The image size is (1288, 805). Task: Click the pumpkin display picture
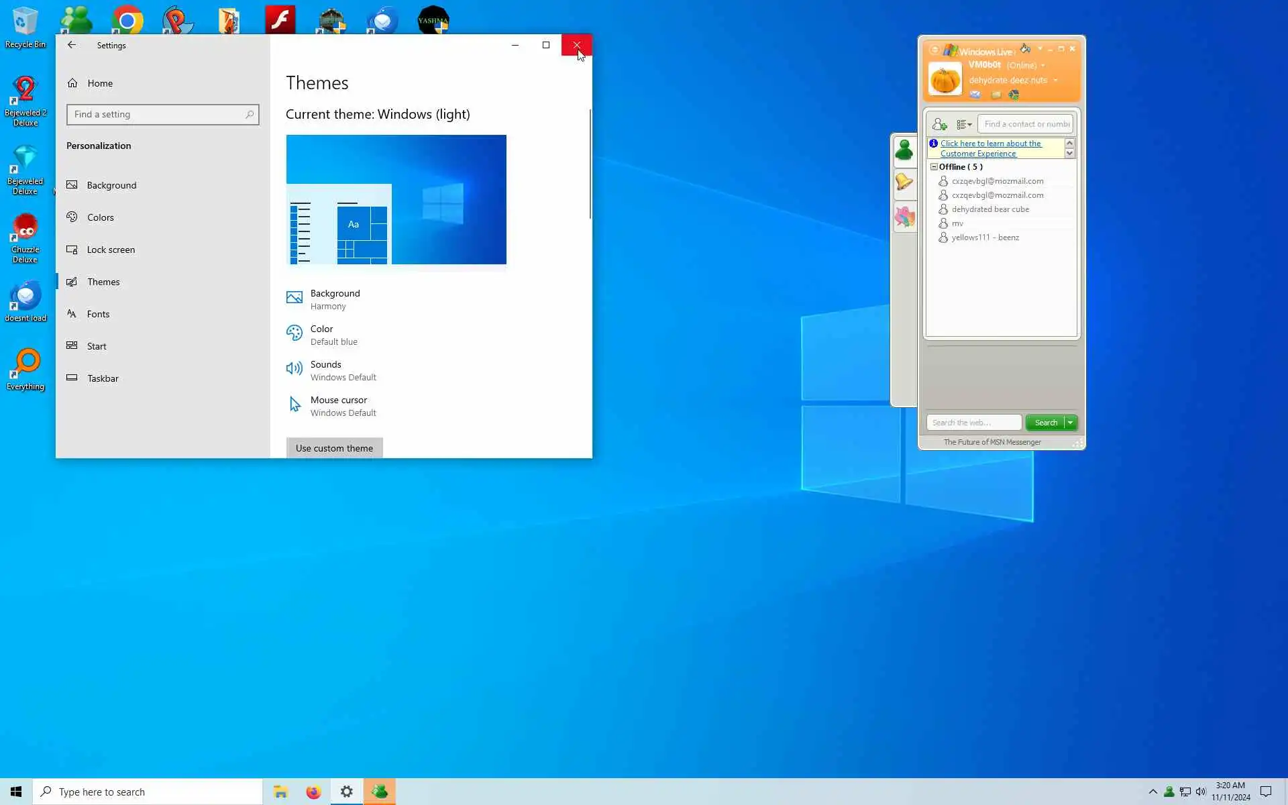tap(945, 79)
